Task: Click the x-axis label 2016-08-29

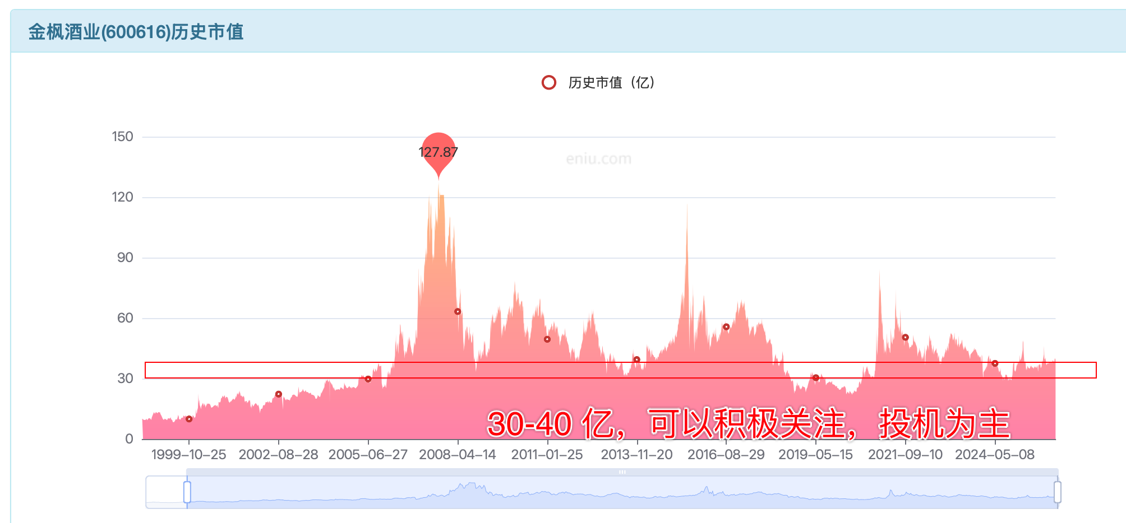Action: coord(726,455)
